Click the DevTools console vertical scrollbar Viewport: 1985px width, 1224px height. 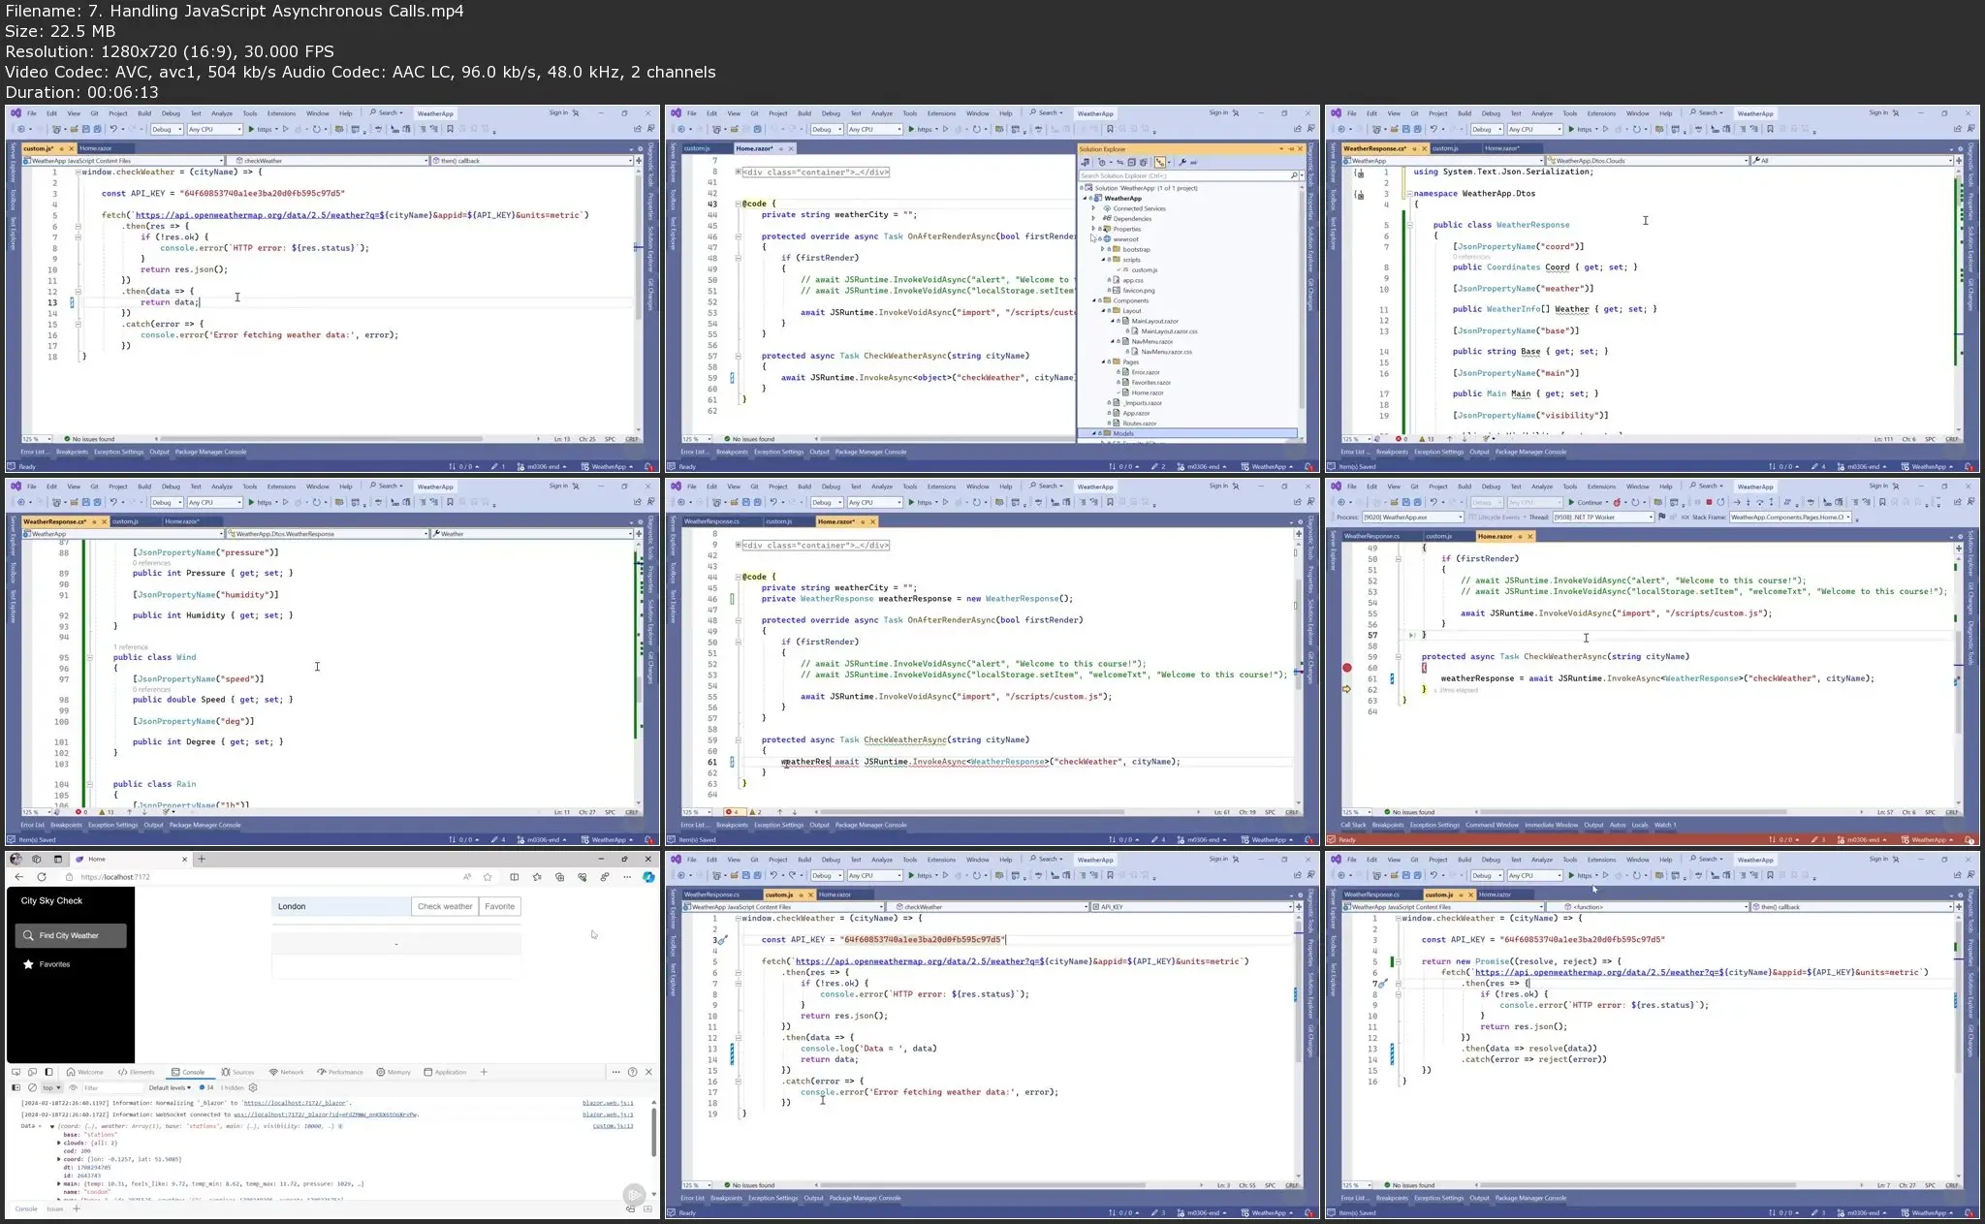653,1134
